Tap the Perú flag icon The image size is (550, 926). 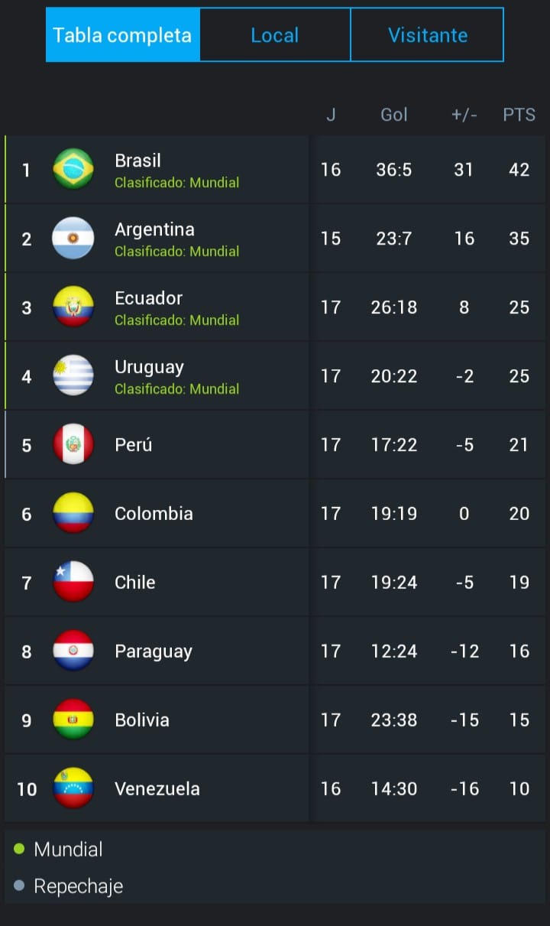[73, 444]
